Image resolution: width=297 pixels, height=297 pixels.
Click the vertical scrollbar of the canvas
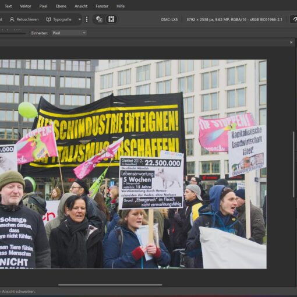click(294, 165)
